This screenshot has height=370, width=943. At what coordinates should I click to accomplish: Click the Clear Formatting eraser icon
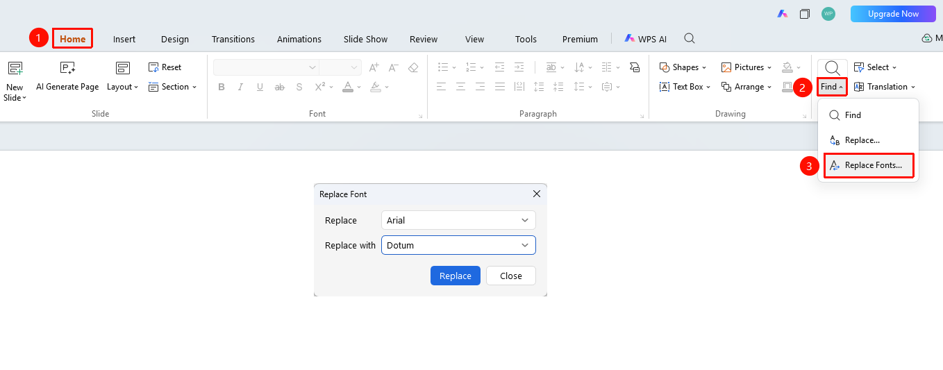coord(413,67)
